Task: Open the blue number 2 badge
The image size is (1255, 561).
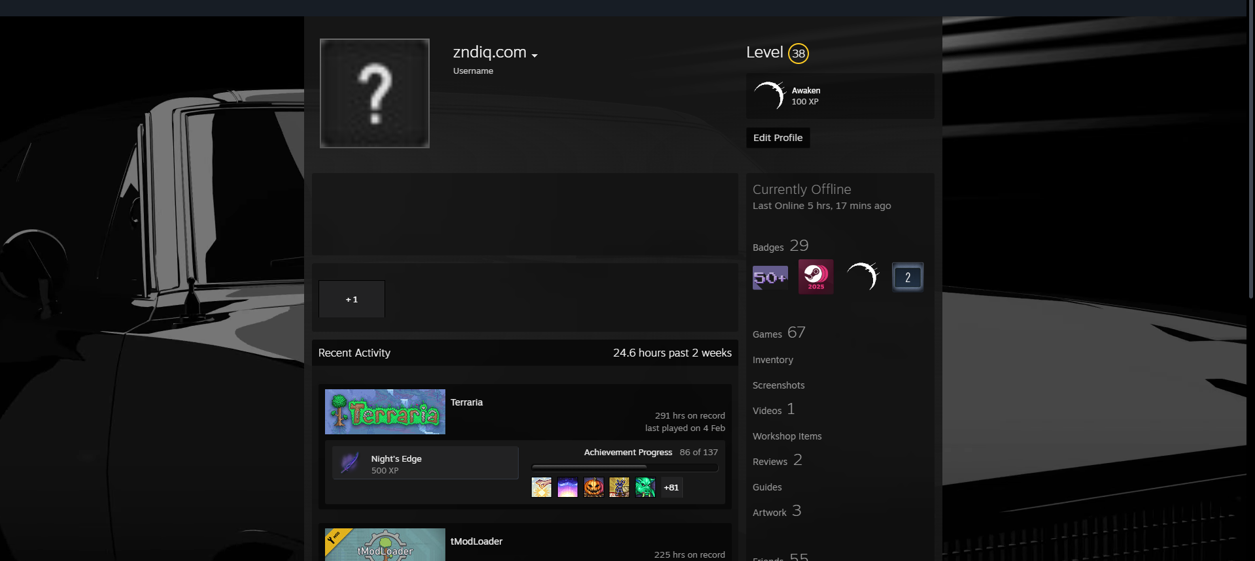Action: [907, 278]
